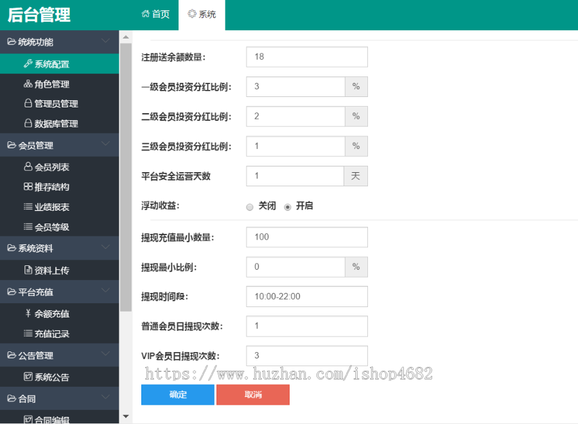Collapse the 平台充值 sidebar section
Screen dimensions: 578x424
click(x=106, y=292)
